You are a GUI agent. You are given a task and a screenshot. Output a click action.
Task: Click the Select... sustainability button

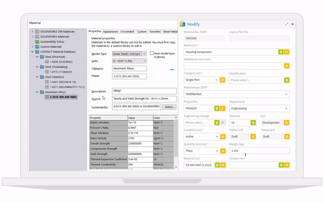pyautogui.click(x=169, y=107)
